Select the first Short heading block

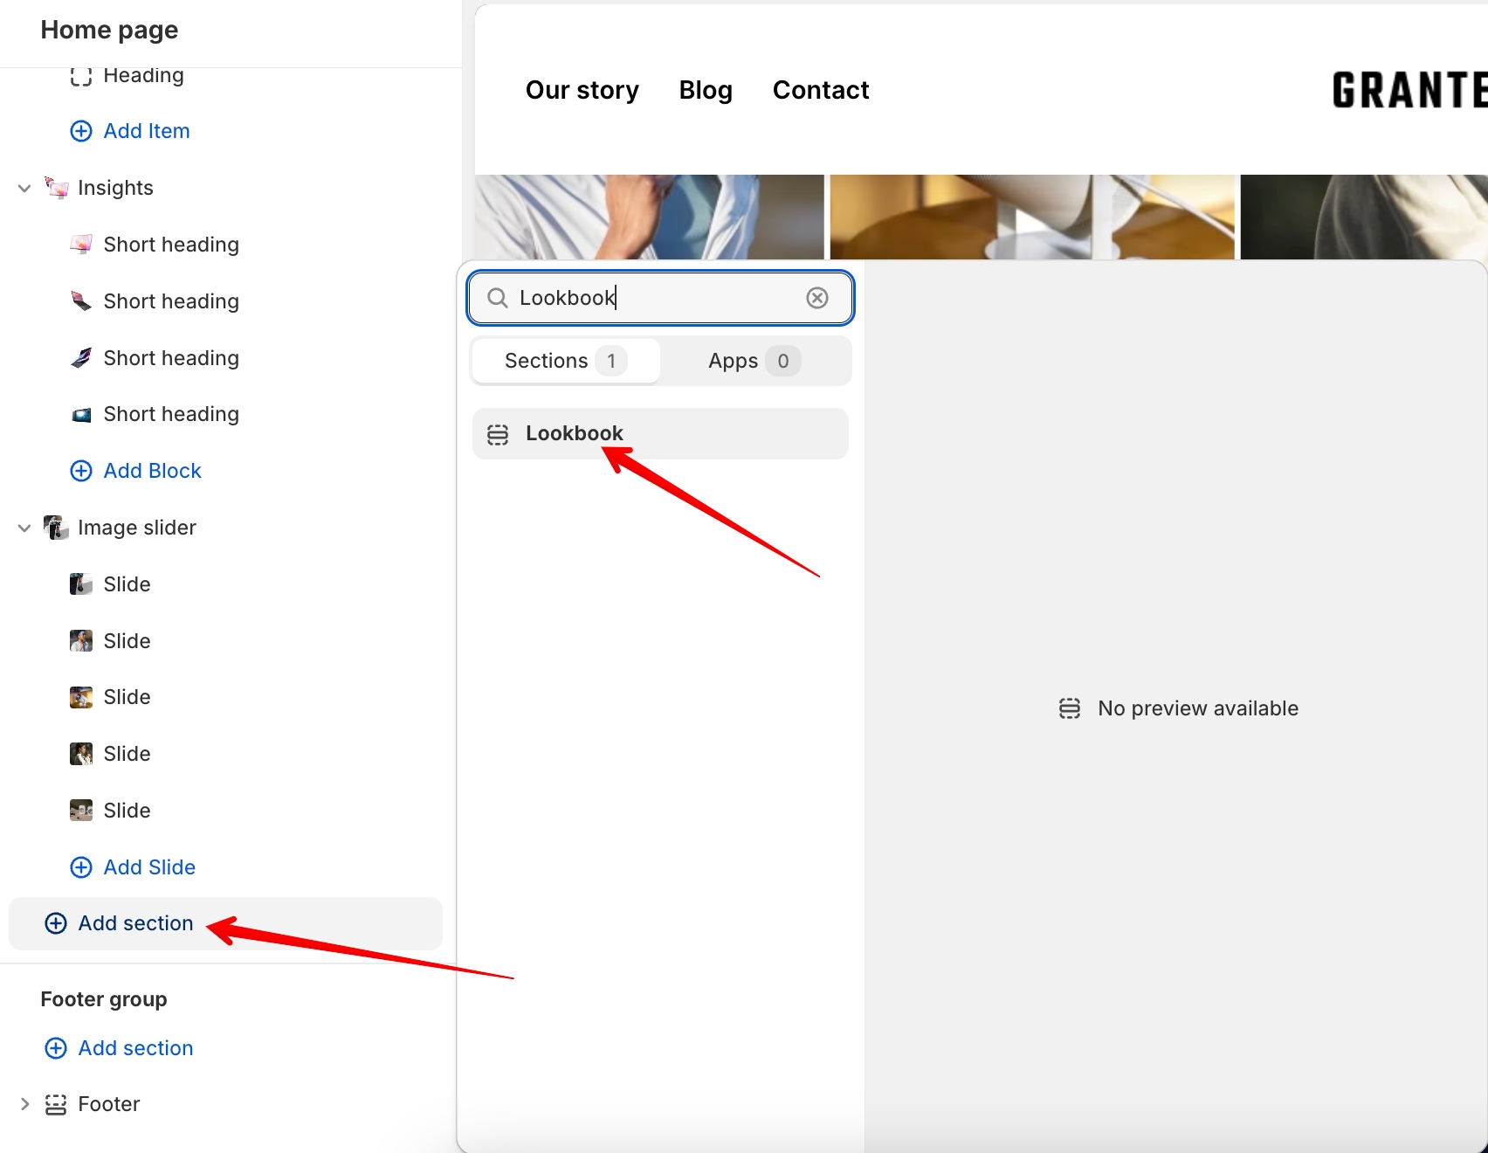click(170, 245)
